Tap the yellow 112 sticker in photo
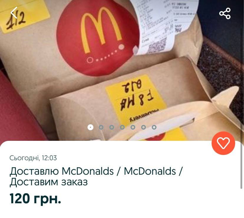 pos(23,16)
